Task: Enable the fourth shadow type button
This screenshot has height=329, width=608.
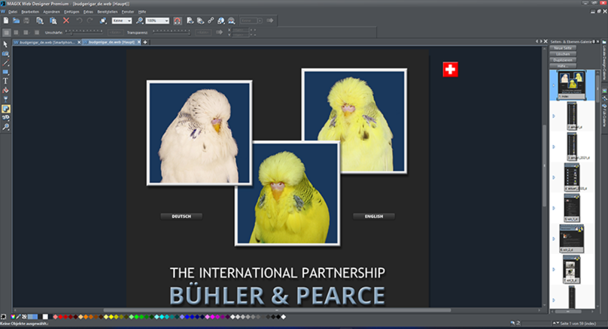Action: [37, 33]
